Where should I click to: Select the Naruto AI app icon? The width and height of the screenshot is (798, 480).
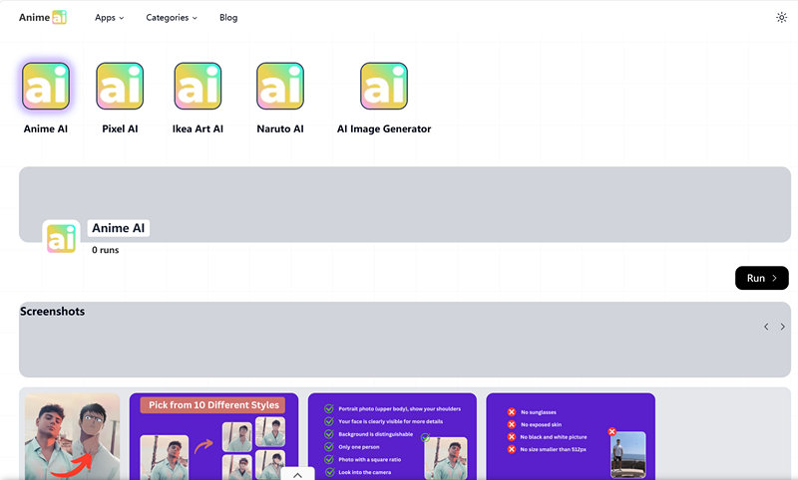click(x=280, y=86)
